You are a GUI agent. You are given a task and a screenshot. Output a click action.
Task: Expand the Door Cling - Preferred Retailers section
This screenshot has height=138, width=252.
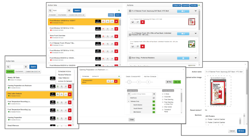click(x=196, y=58)
